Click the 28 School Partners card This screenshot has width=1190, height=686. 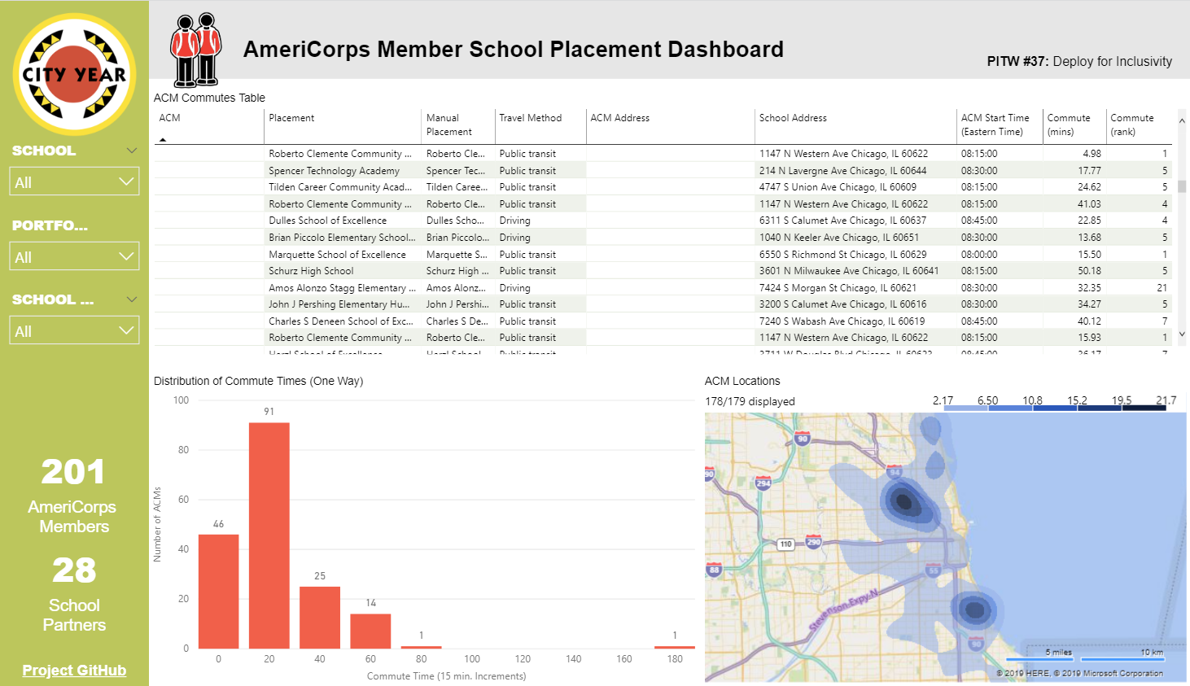coord(74,593)
